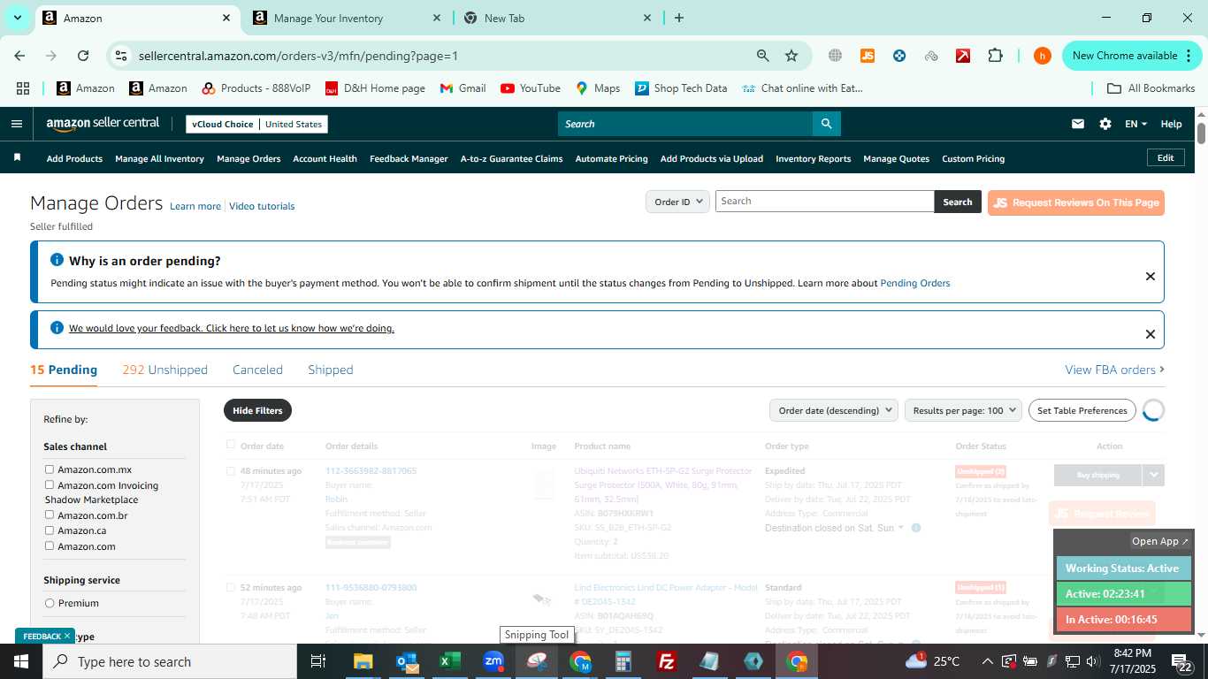The height and width of the screenshot is (679, 1208).
Task: Click the Hide Filters button
Action: click(257, 410)
